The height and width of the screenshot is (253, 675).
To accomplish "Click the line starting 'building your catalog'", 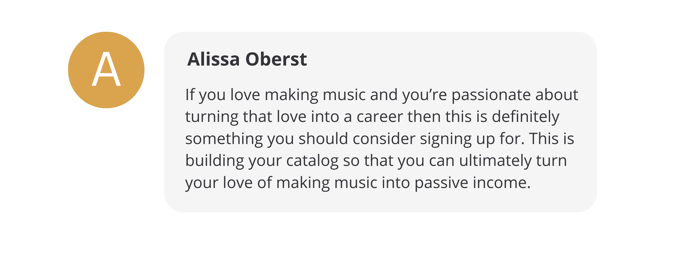I will [376, 161].
